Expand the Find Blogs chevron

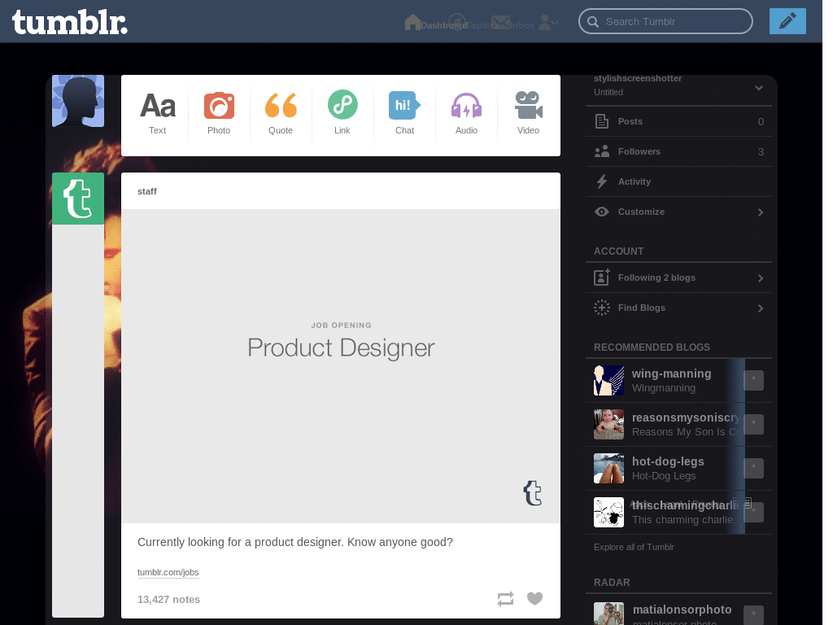761,308
